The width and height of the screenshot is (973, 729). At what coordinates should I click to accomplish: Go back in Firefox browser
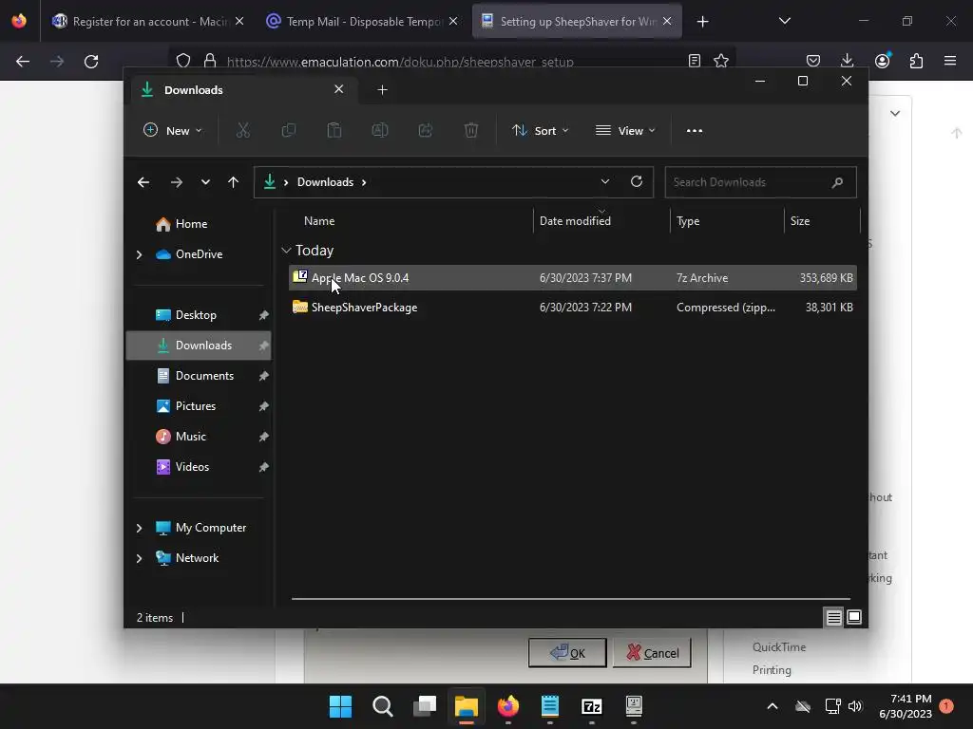coord(23,62)
